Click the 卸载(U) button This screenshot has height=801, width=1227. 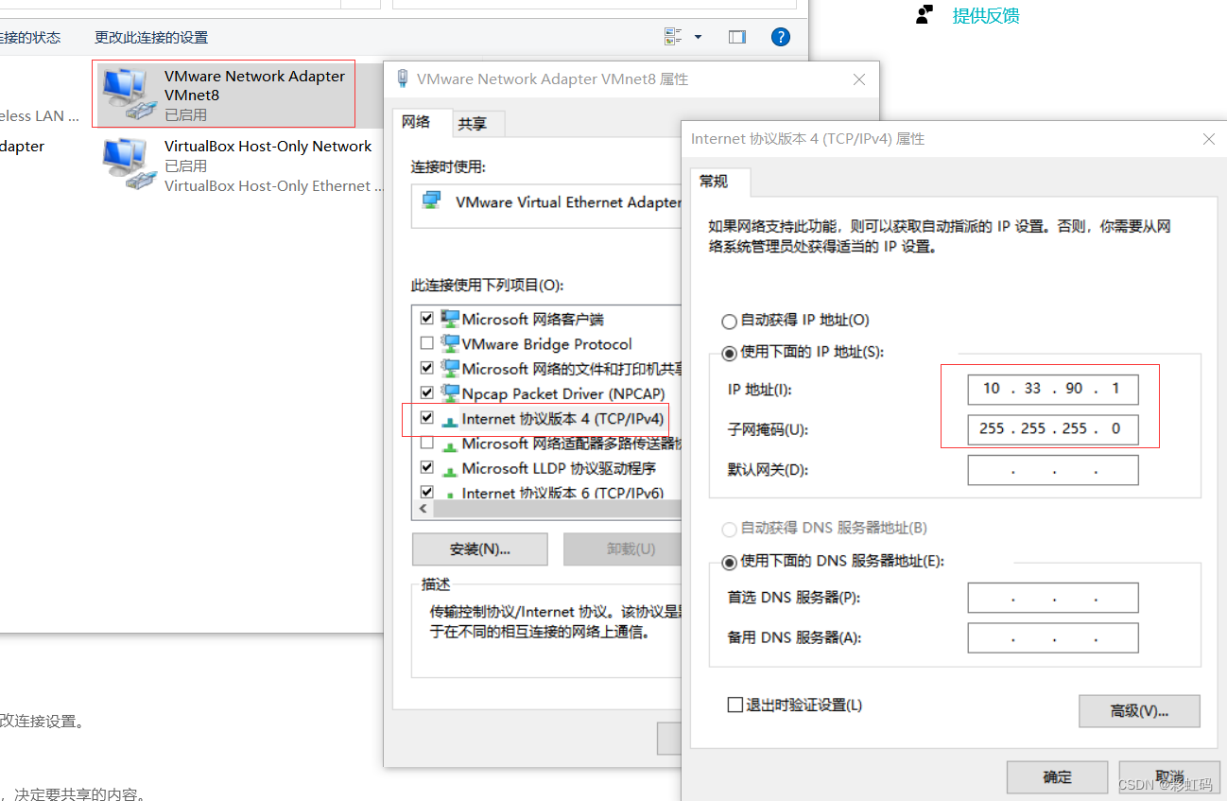pyautogui.click(x=622, y=549)
